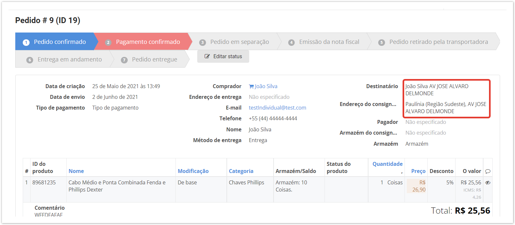
Task: Click the pencil icon in Editar status
Action: [x=207, y=57]
